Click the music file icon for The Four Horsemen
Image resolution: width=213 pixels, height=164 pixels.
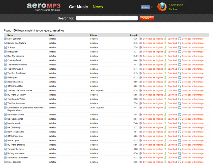pos(6,103)
